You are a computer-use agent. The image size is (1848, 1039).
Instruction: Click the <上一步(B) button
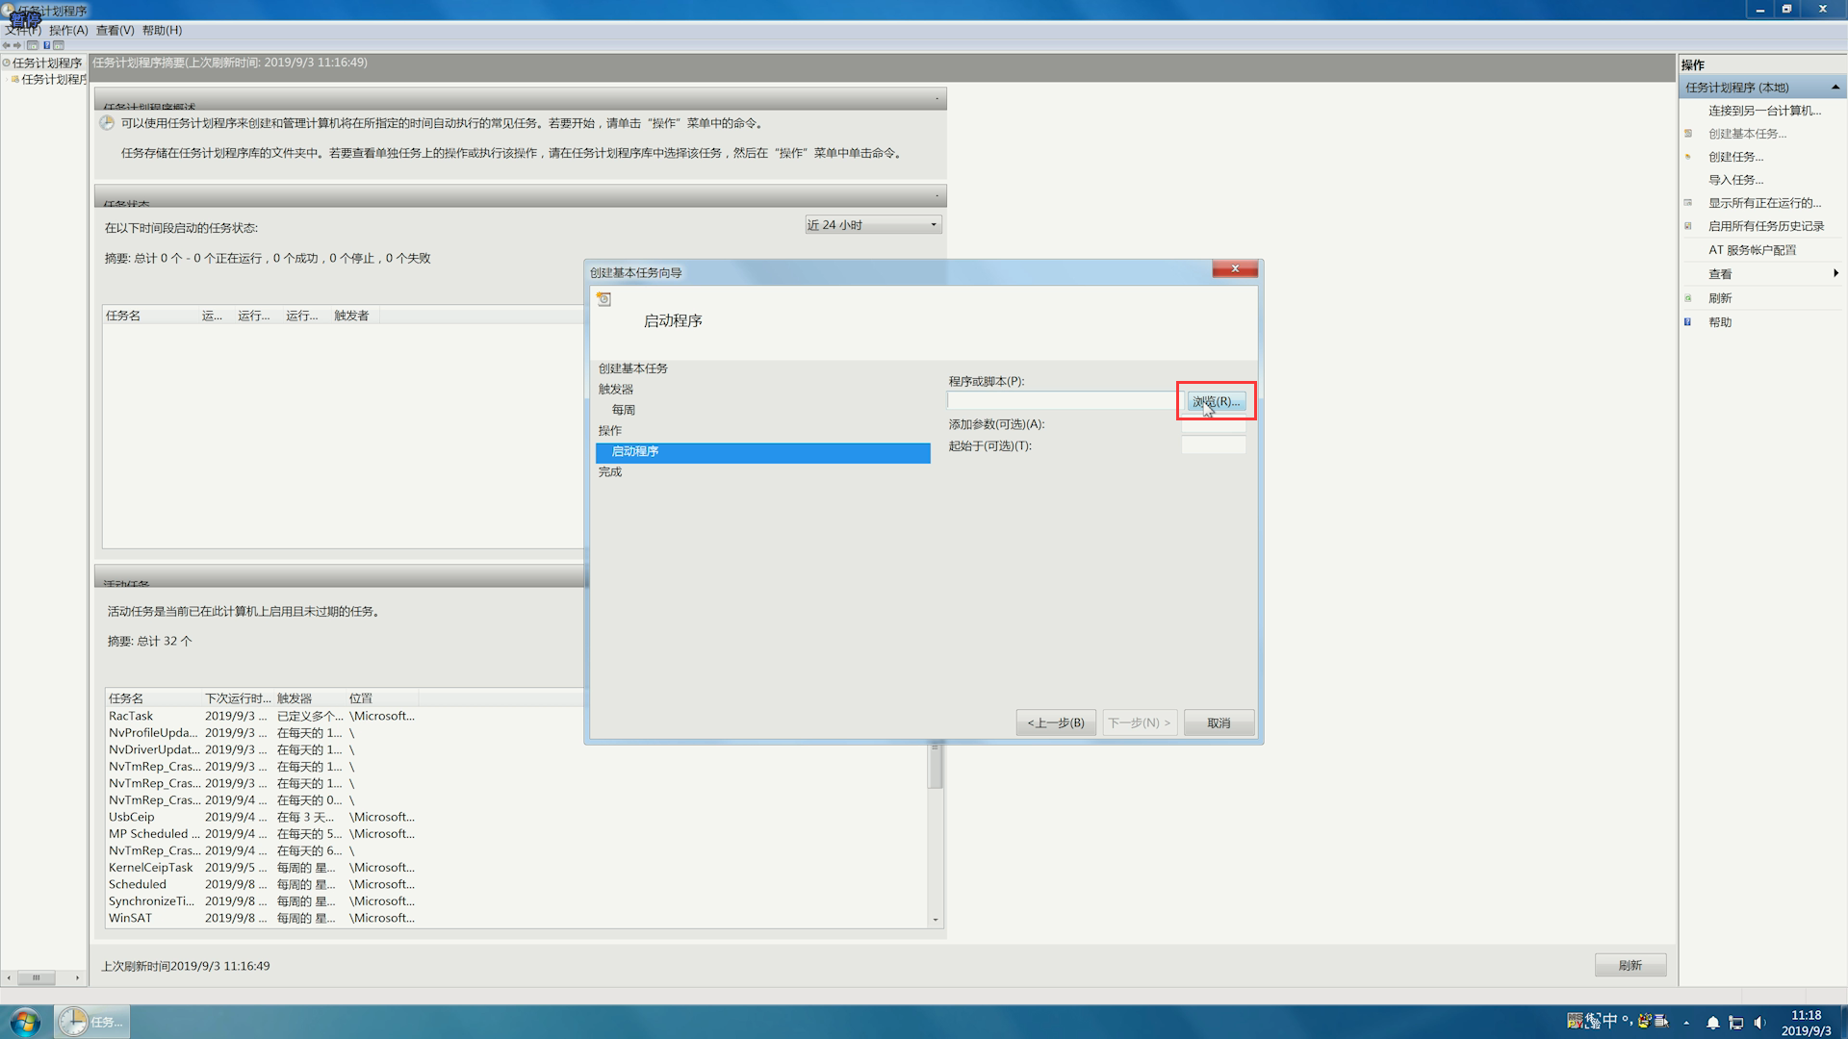[x=1056, y=723]
